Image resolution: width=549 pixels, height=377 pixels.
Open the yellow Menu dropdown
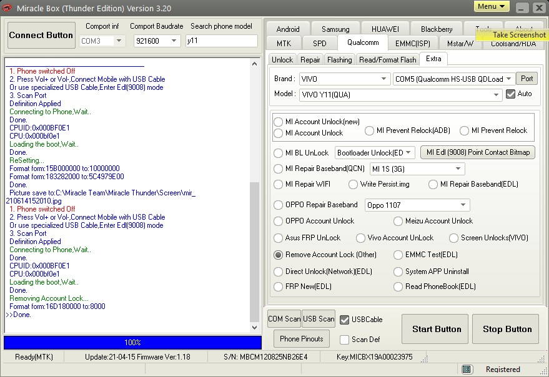coord(492,7)
